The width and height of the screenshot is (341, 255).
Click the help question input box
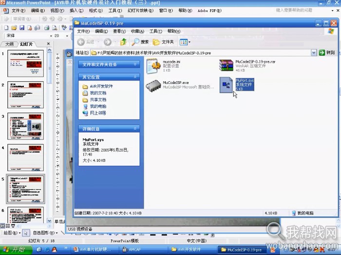pos(303,10)
